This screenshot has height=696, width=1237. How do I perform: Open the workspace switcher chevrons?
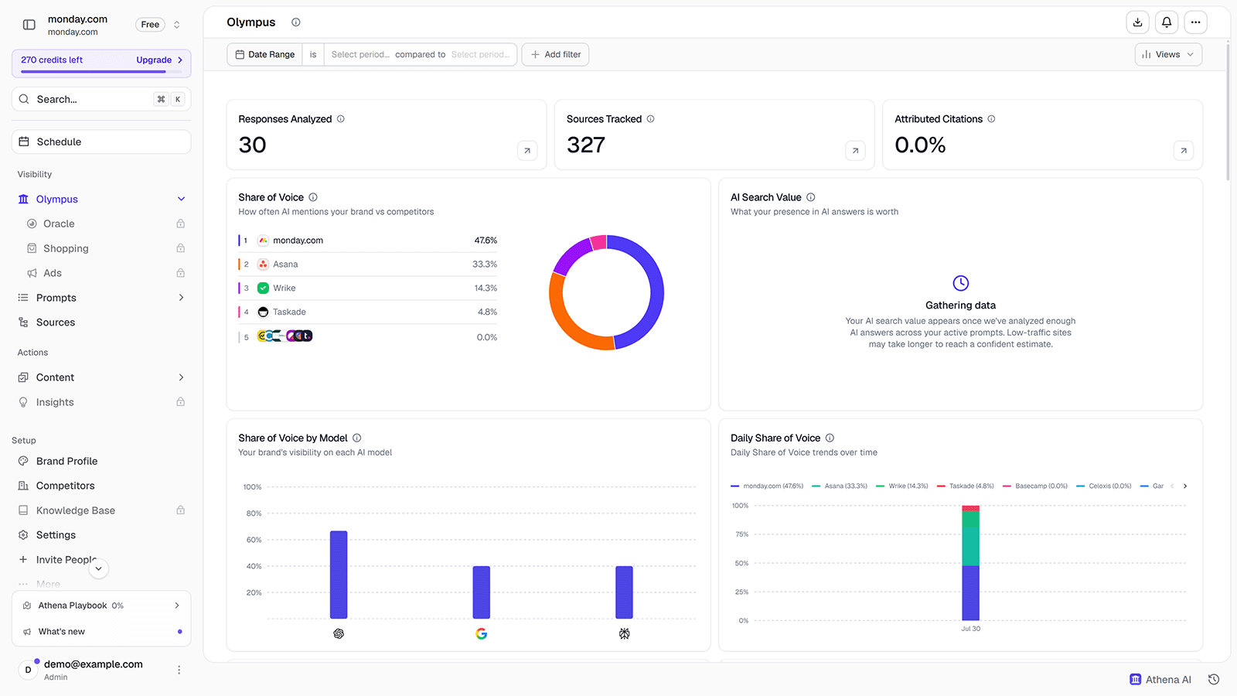tap(177, 25)
